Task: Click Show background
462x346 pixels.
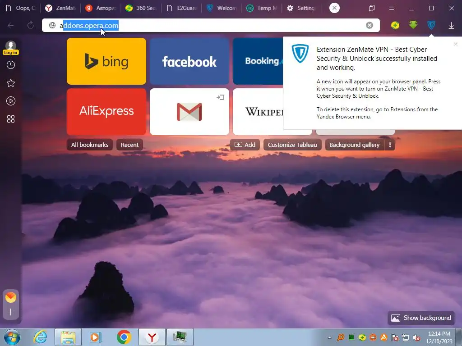Action: click(x=421, y=318)
